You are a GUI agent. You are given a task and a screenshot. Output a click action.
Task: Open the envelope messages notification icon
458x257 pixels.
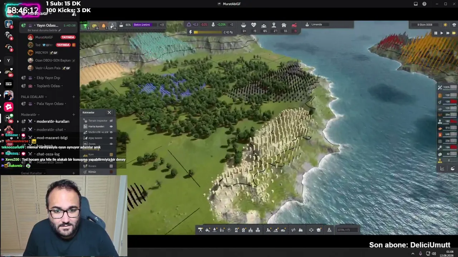[x=94, y=25]
